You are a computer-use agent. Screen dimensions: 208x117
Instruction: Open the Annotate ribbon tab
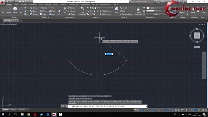[23, 5]
